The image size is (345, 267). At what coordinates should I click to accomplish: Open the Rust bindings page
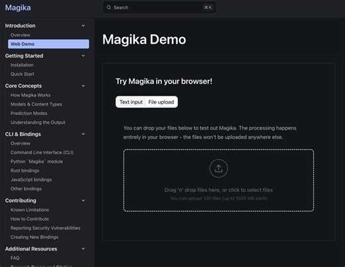coord(25,171)
